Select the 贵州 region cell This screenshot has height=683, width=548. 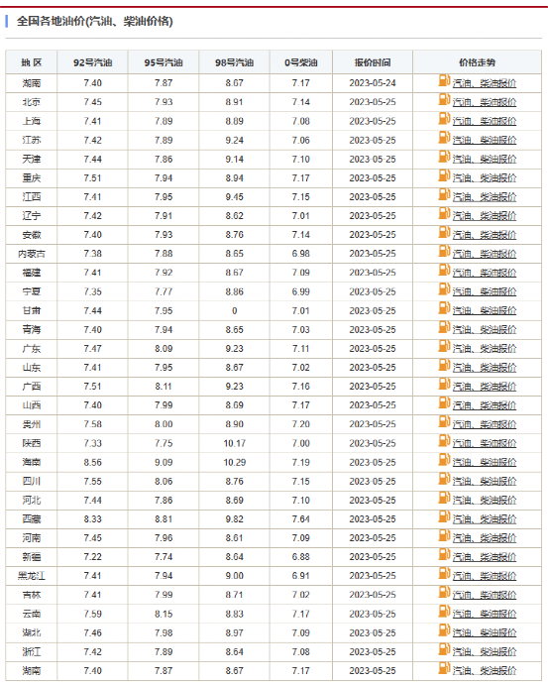[32, 424]
